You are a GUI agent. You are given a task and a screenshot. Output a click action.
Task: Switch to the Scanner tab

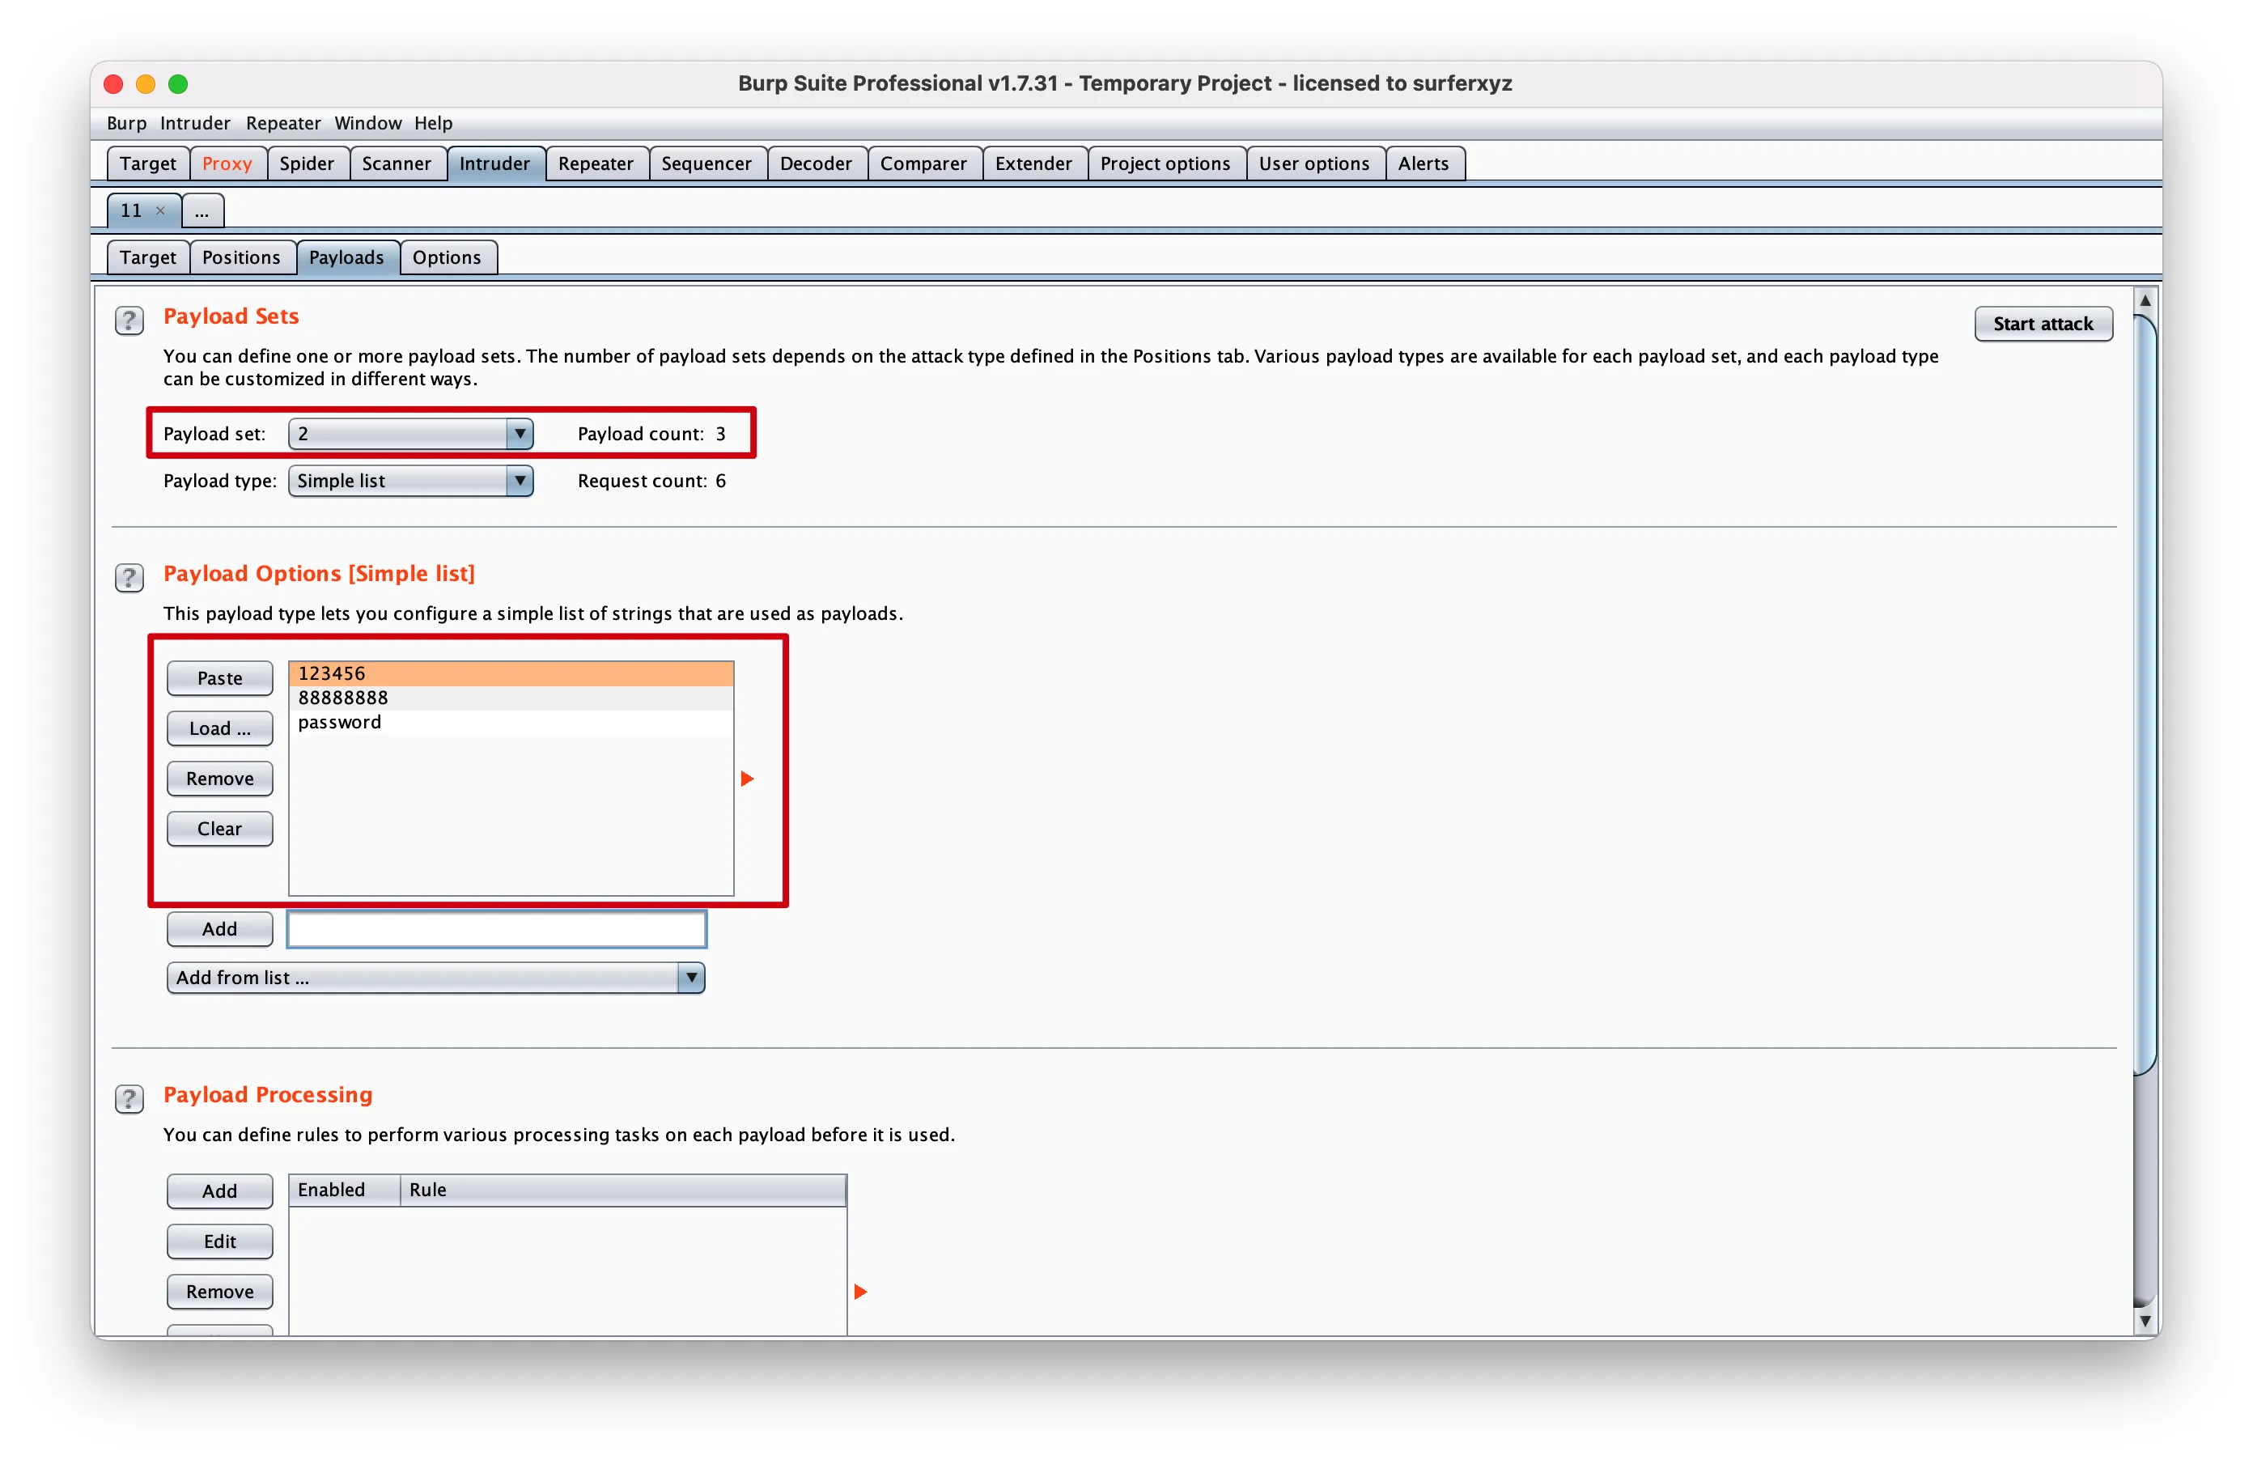397,163
